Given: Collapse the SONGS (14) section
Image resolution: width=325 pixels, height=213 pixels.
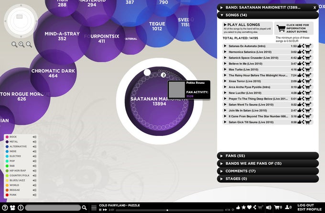Looking at the screenshot, I should pos(268,15).
